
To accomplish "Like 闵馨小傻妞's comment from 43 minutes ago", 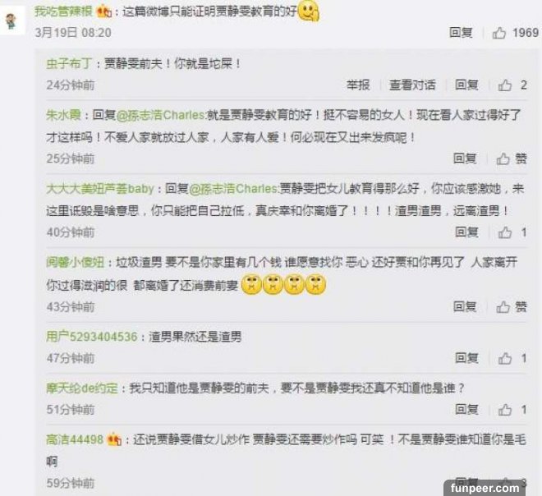I will (x=503, y=306).
